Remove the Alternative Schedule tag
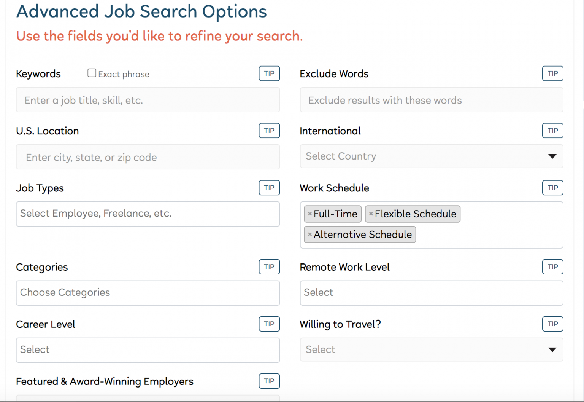The height and width of the screenshot is (402, 584). click(309, 234)
